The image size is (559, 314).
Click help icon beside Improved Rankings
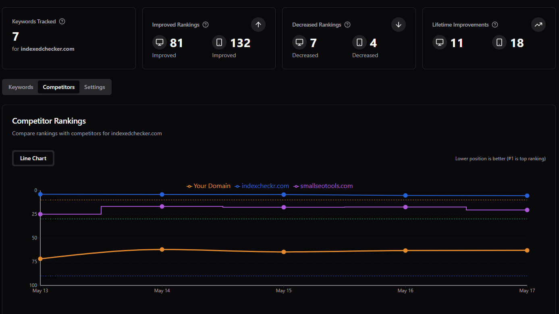[206, 25]
